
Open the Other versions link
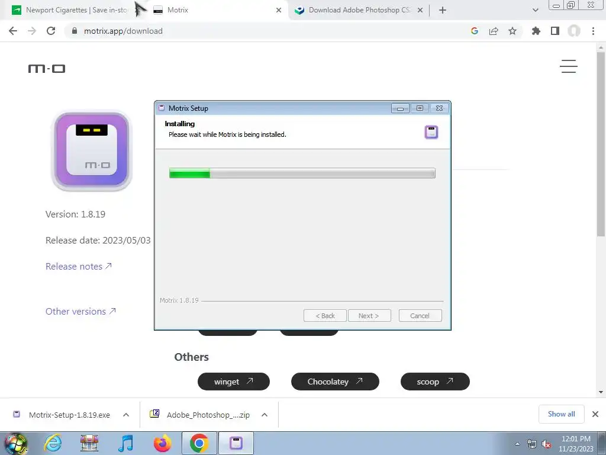click(x=80, y=311)
